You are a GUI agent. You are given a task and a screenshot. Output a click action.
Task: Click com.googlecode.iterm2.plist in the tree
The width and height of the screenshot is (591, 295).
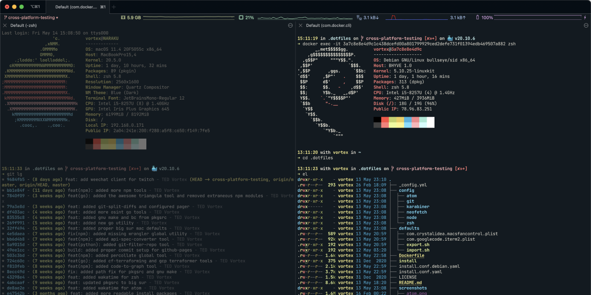tap(440, 239)
